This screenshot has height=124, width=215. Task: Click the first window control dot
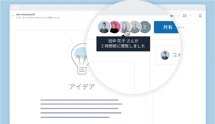pyautogui.click(x=13, y=8)
